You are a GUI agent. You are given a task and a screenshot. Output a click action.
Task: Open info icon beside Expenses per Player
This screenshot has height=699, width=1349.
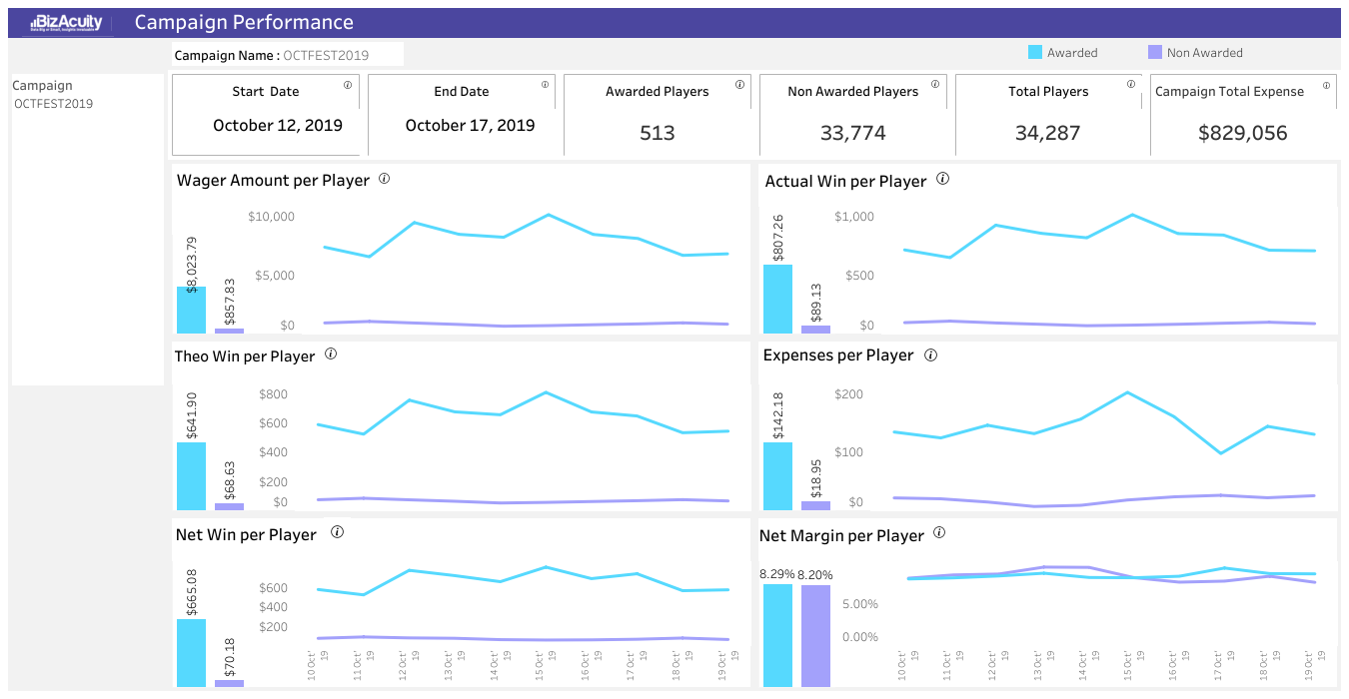tap(930, 354)
